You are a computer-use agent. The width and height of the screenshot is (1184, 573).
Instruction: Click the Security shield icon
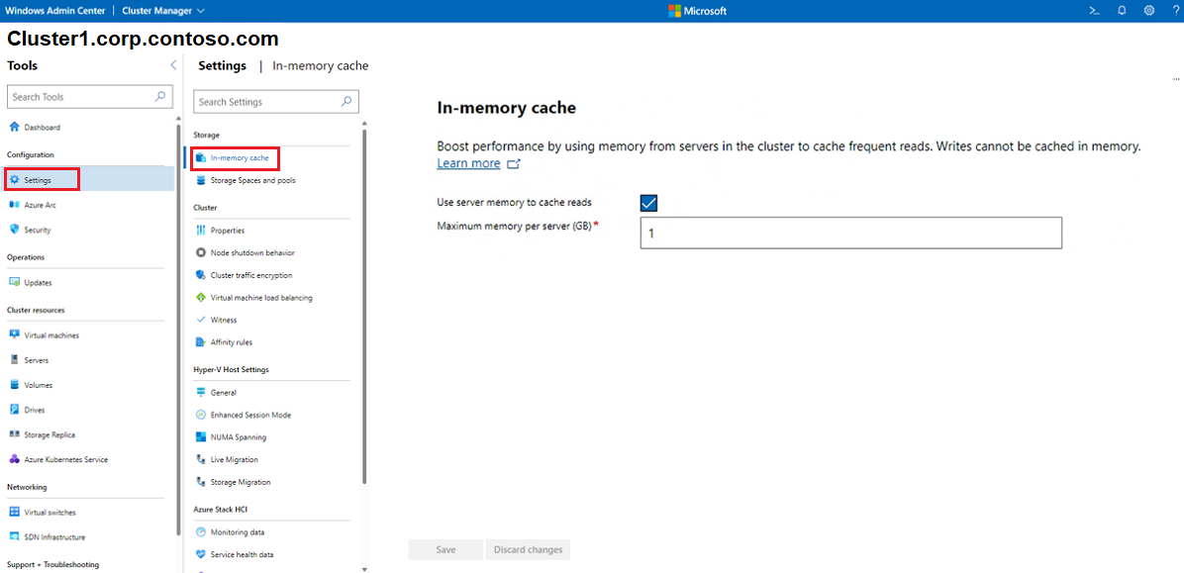click(x=14, y=230)
